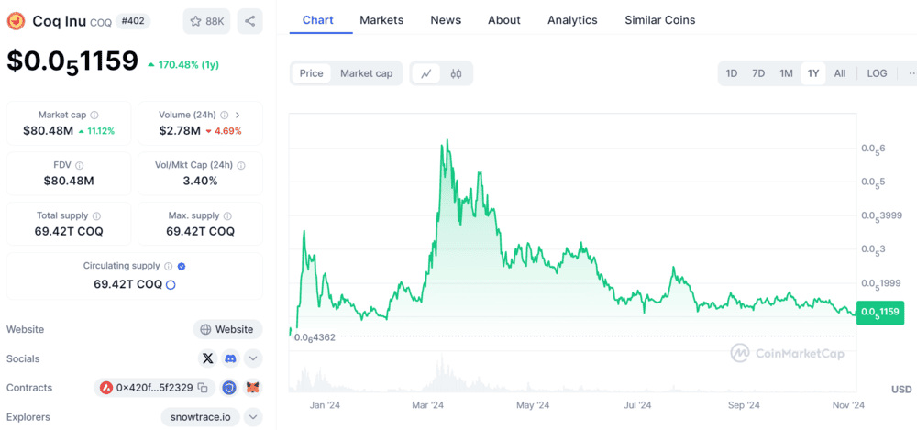Click the $0.0₅1159 price heading
The image size is (917, 430).
pyautogui.click(x=72, y=61)
